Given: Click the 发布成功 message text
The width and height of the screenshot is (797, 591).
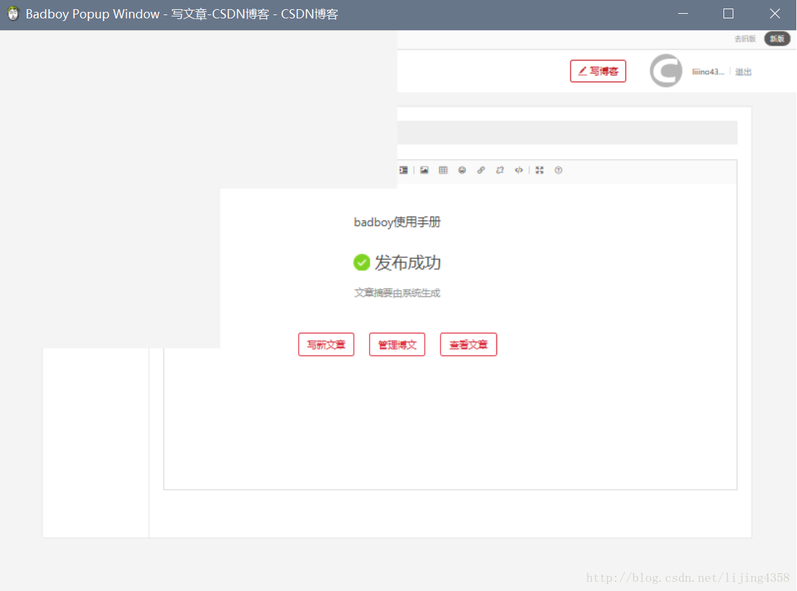Looking at the screenshot, I should click(x=408, y=263).
